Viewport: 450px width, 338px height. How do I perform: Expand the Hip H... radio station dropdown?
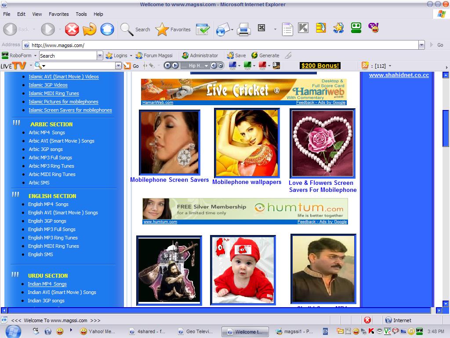[x=206, y=66]
